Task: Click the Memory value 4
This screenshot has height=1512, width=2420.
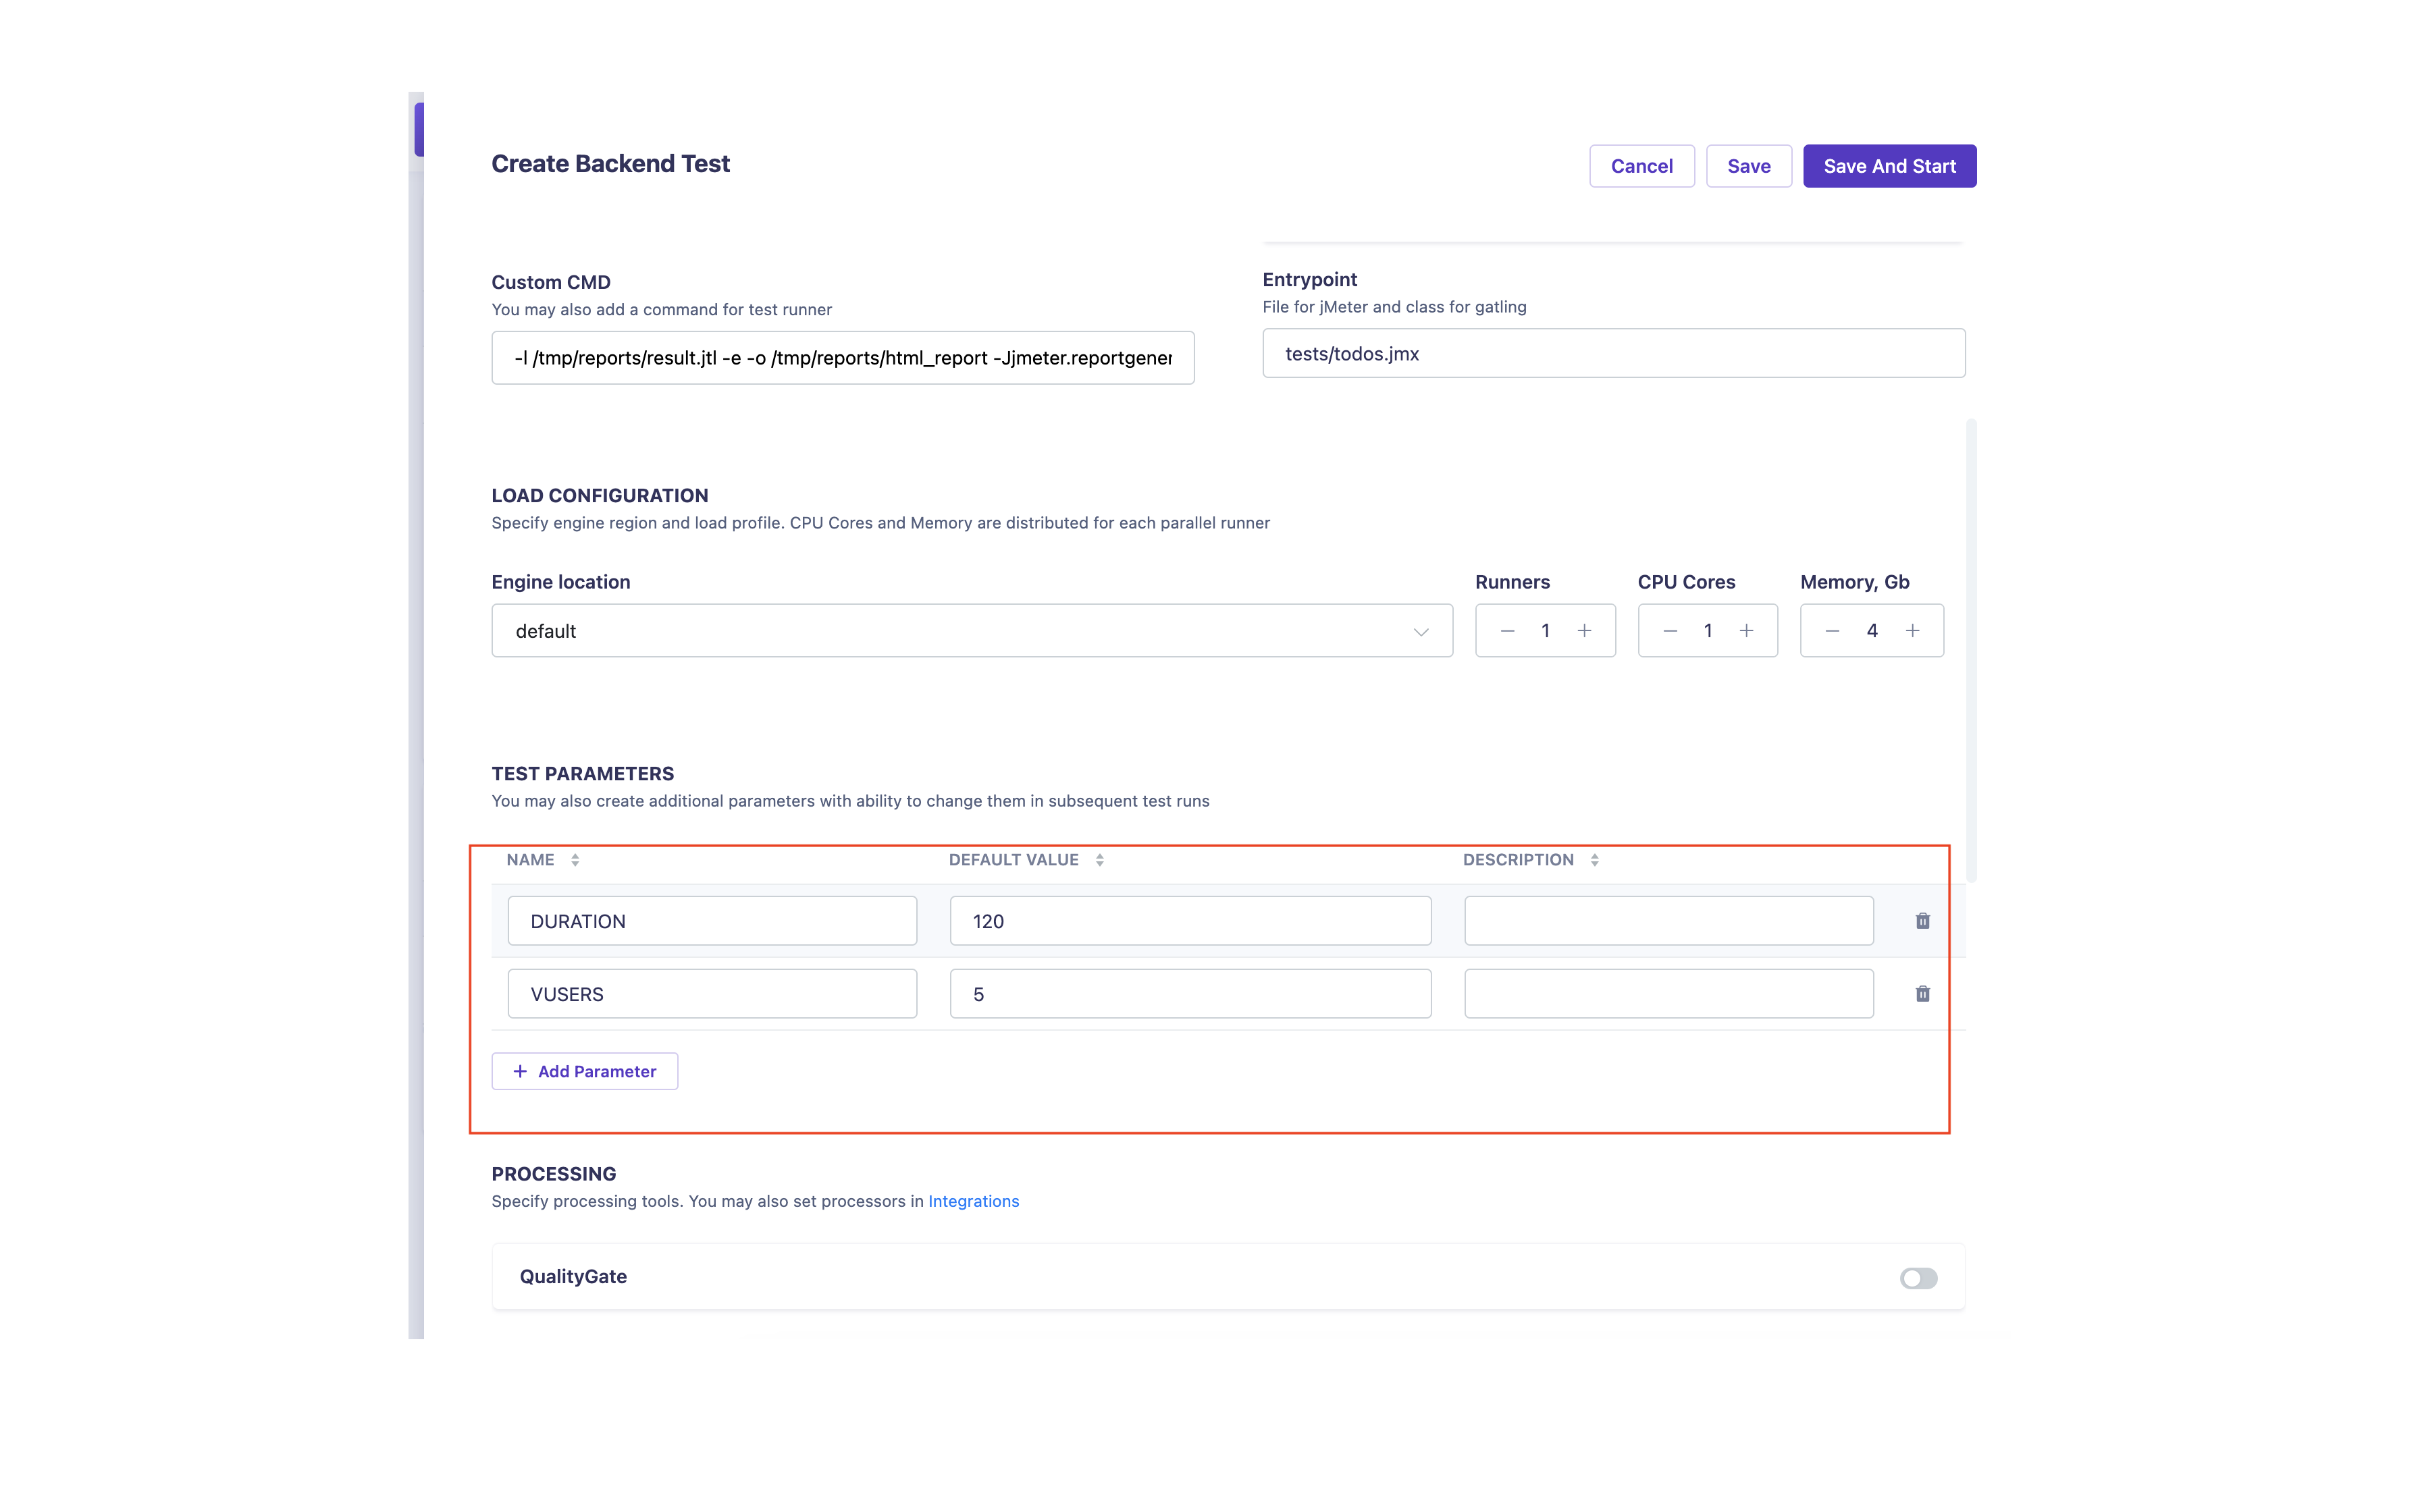Action: tap(1872, 631)
